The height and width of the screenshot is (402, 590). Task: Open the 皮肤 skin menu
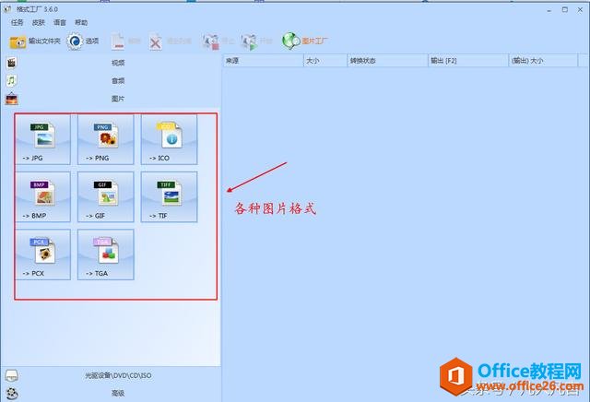coord(39,22)
